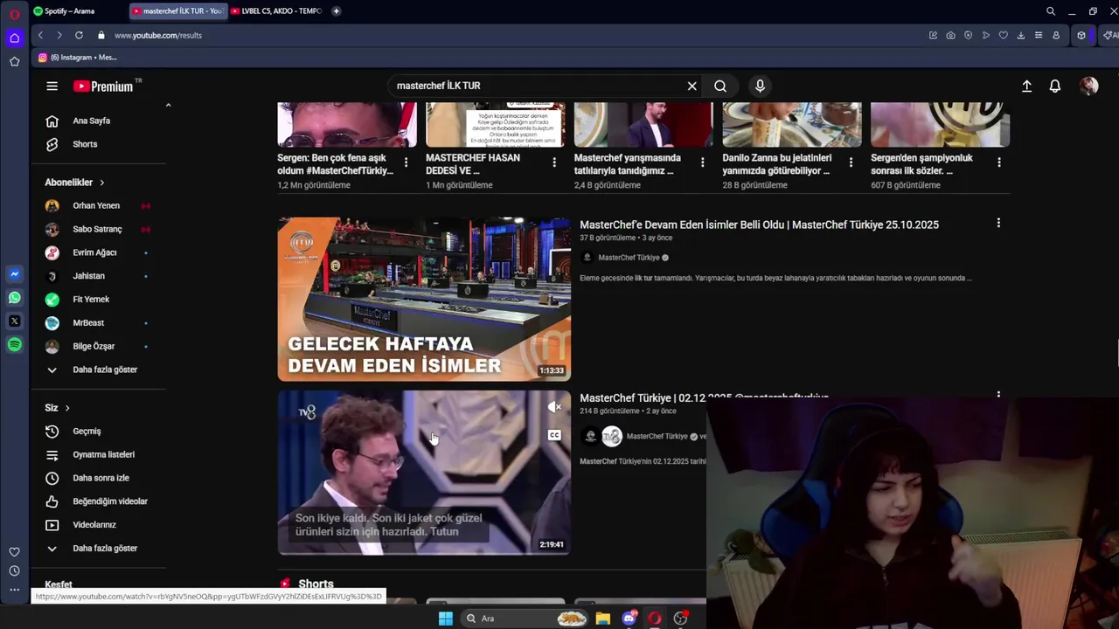Screen dimensions: 1119x629
Task: Open options for Sergen'den şampiyonluk short
Action: [x=999, y=162]
